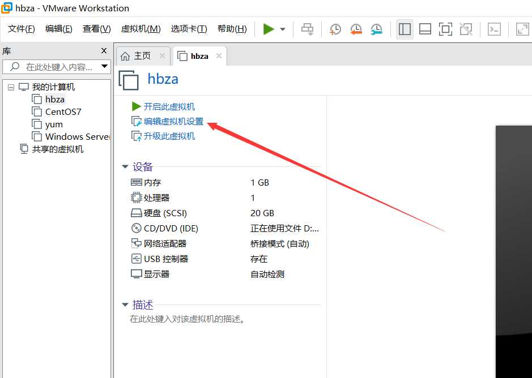Click the 处理器 processor device row
This screenshot has height=378, width=532.
[224, 197]
